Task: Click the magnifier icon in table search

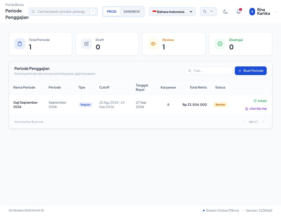Action: pyautogui.click(x=190, y=71)
